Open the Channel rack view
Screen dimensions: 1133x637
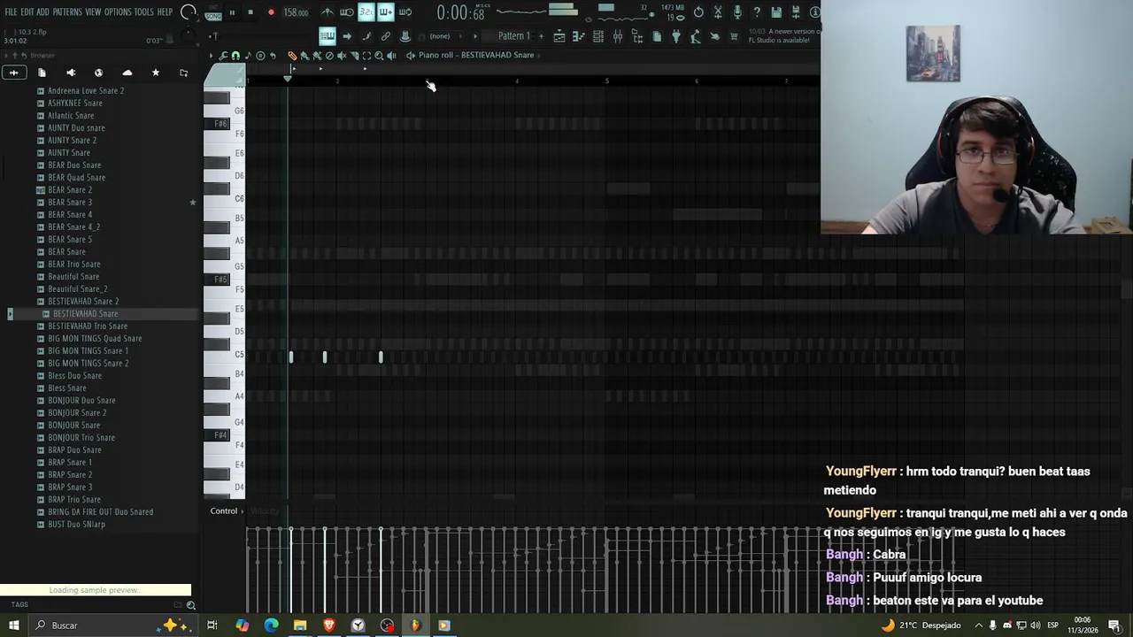(x=598, y=36)
